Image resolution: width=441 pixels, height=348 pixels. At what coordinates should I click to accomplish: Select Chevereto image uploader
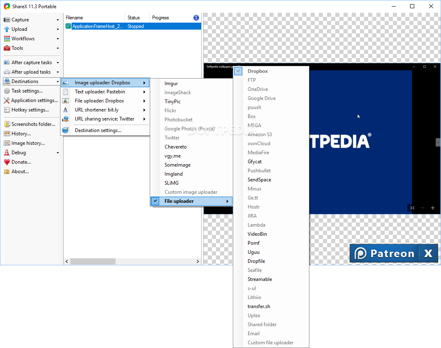[191, 147]
